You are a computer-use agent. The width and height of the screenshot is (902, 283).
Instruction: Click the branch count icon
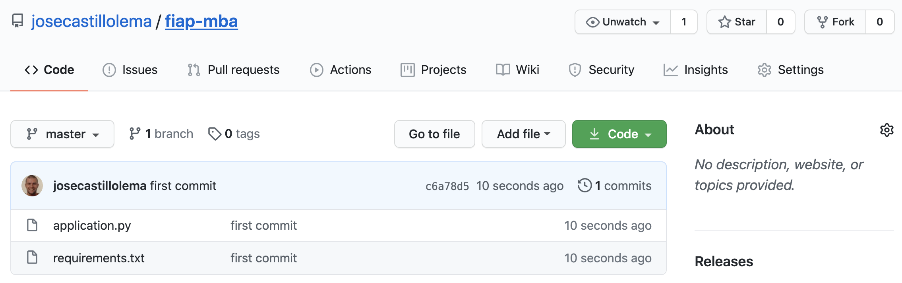(x=135, y=134)
